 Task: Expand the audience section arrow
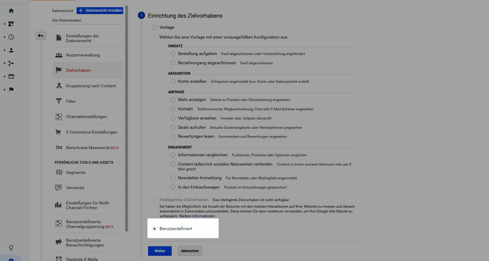[4, 50]
